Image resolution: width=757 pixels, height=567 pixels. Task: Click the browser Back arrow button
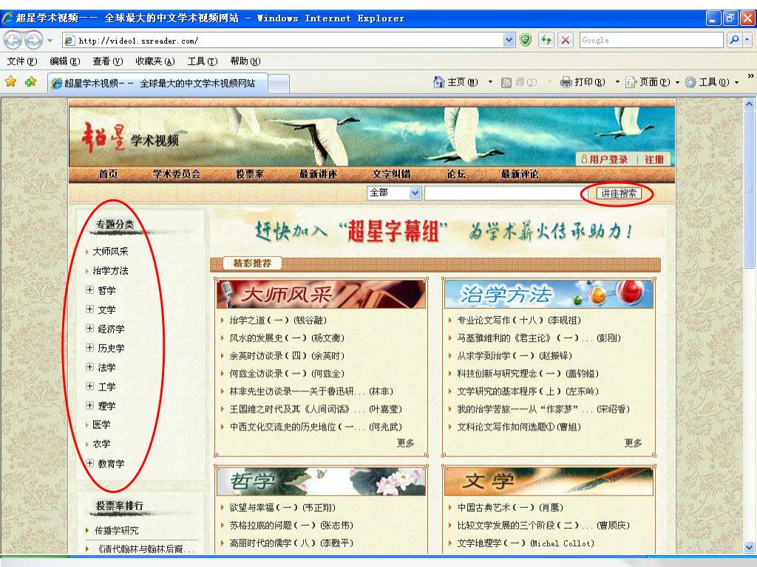(x=13, y=40)
